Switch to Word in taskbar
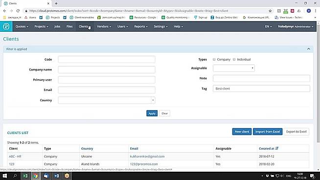 click(x=57, y=176)
